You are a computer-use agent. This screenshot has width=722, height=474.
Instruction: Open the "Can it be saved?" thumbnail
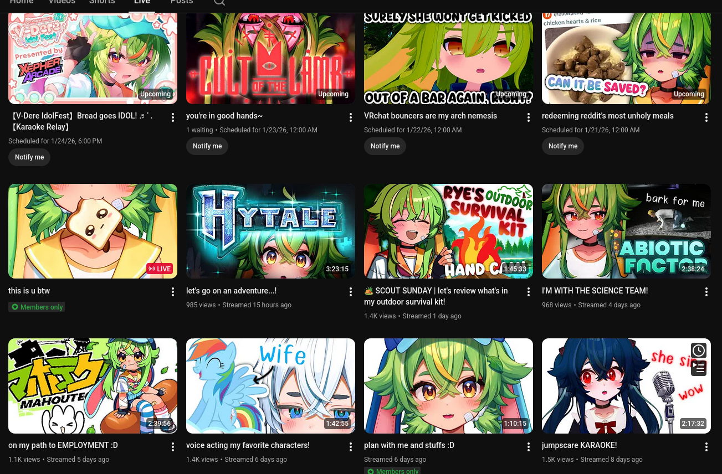[626, 58]
